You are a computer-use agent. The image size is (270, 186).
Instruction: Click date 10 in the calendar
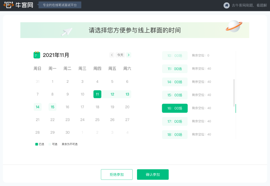[82, 94]
